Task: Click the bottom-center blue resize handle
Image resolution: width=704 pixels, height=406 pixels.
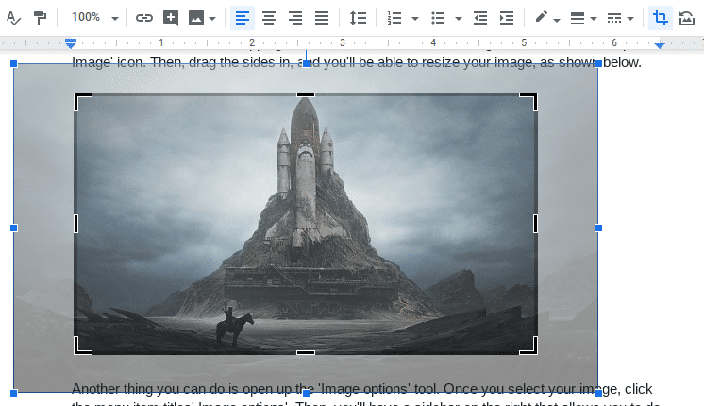Action: click(x=306, y=393)
